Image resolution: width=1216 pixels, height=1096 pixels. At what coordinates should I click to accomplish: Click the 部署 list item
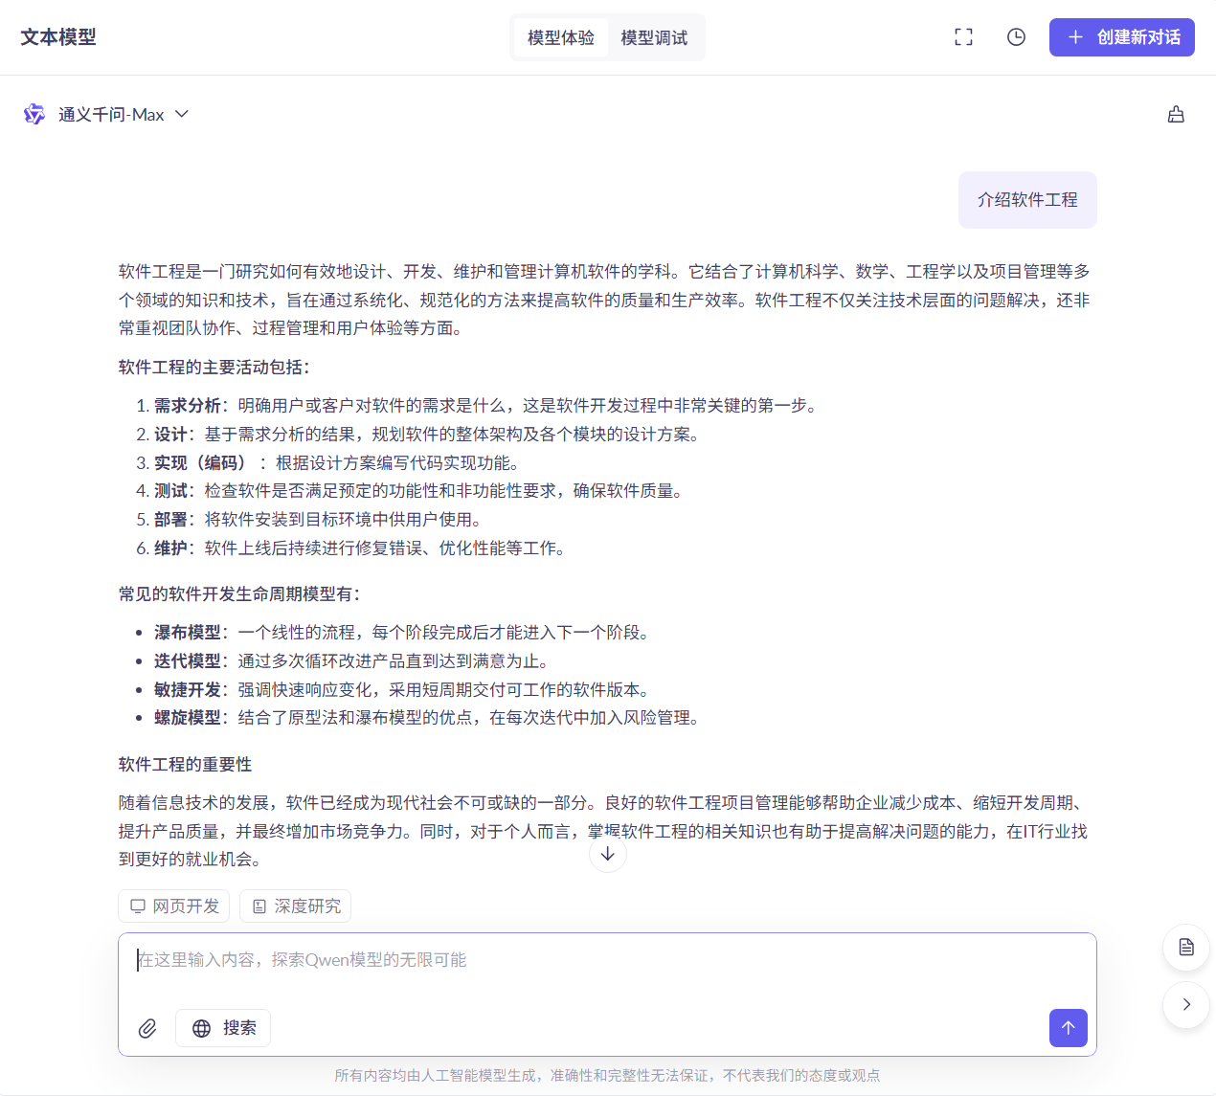310,520
